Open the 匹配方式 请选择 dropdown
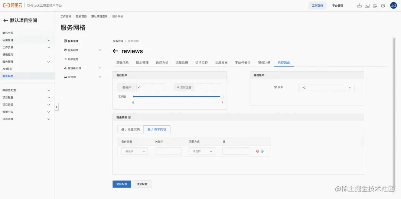 pyautogui.click(x=202, y=151)
